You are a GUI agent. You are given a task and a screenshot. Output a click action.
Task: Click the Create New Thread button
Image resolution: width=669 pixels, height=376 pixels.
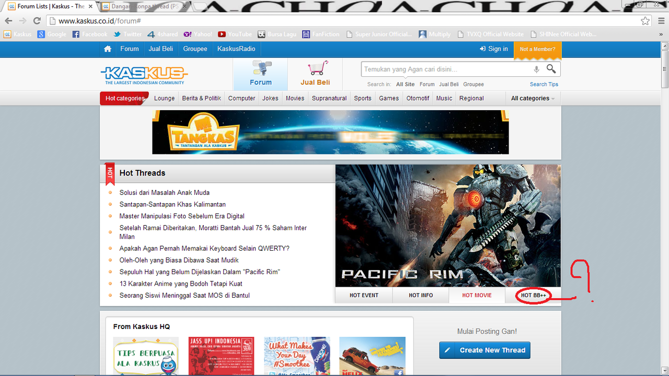click(x=485, y=350)
